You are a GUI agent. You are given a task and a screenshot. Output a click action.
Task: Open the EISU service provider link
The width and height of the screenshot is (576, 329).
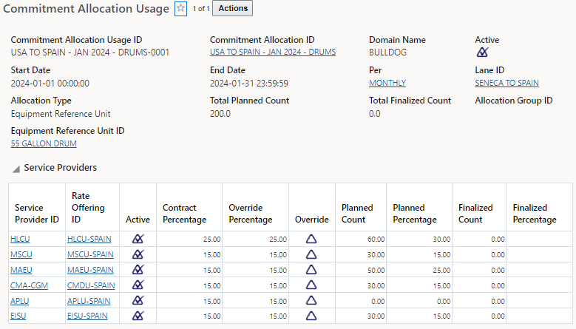coord(18,316)
